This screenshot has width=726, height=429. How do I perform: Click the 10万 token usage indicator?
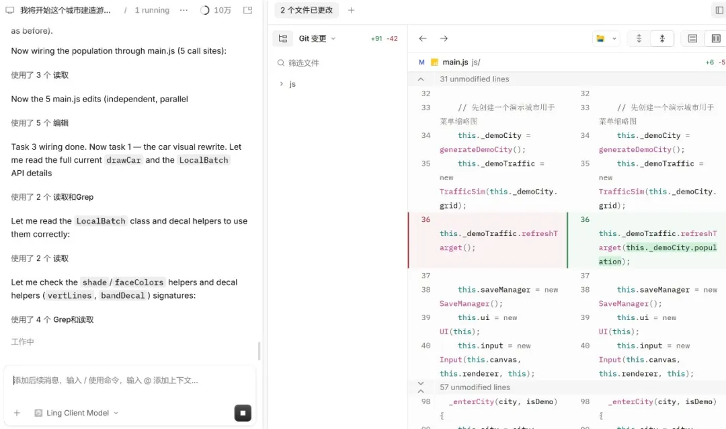coord(215,10)
